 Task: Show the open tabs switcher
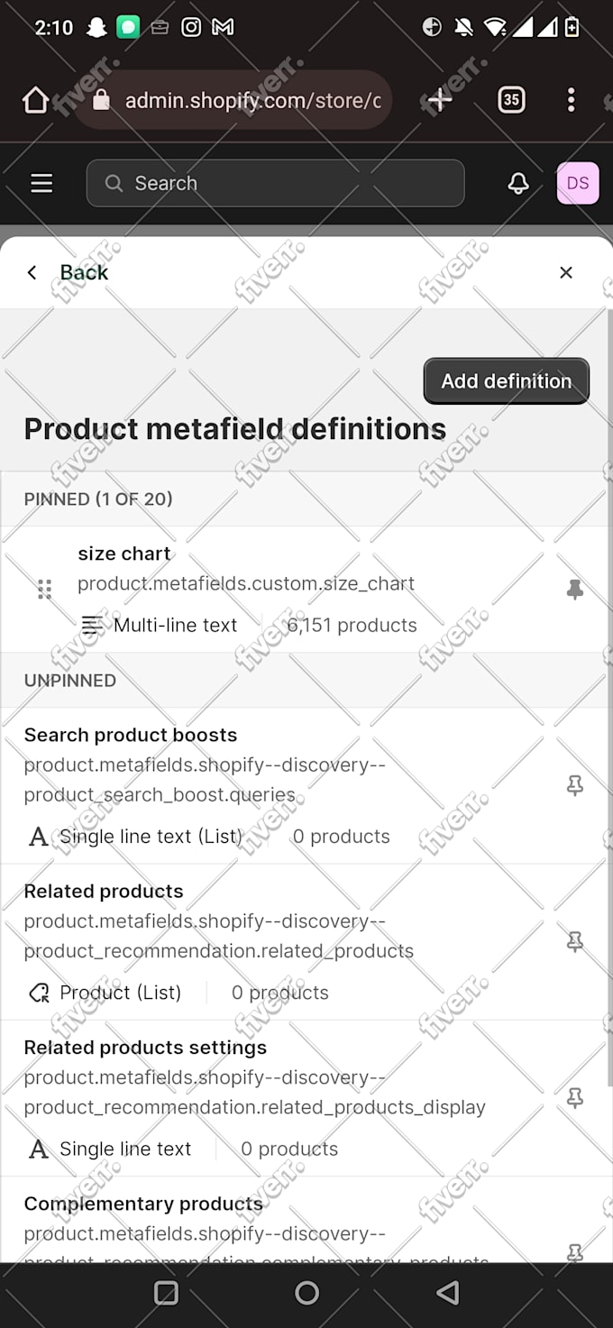[x=511, y=100]
